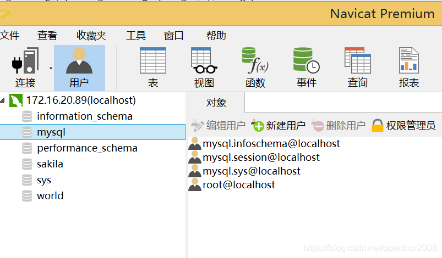This screenshot has height=258, width=442.
Task: Open the Help (帮助) menu
Action: 216,36
